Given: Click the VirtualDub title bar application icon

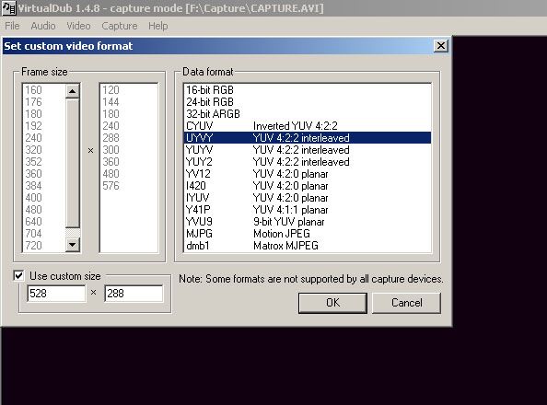Looking at the screenshot, I should click(x=9, y=8).
